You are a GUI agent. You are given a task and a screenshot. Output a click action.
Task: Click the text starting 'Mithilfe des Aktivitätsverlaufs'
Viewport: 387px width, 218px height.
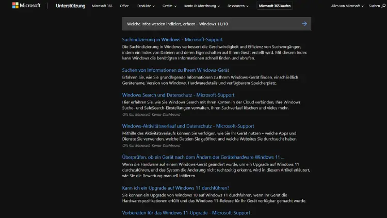[210, 136]
